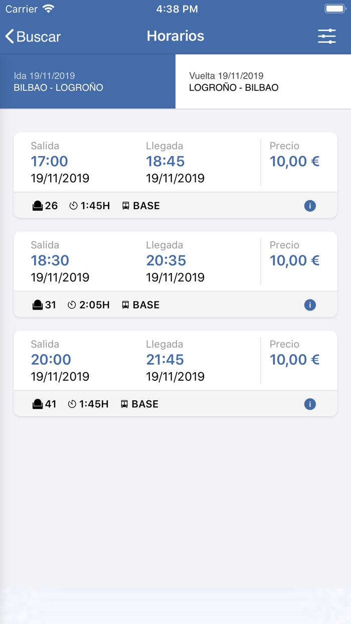
Task: Select the seat icon showing 41 seats
Action: [x=38, y=403]
